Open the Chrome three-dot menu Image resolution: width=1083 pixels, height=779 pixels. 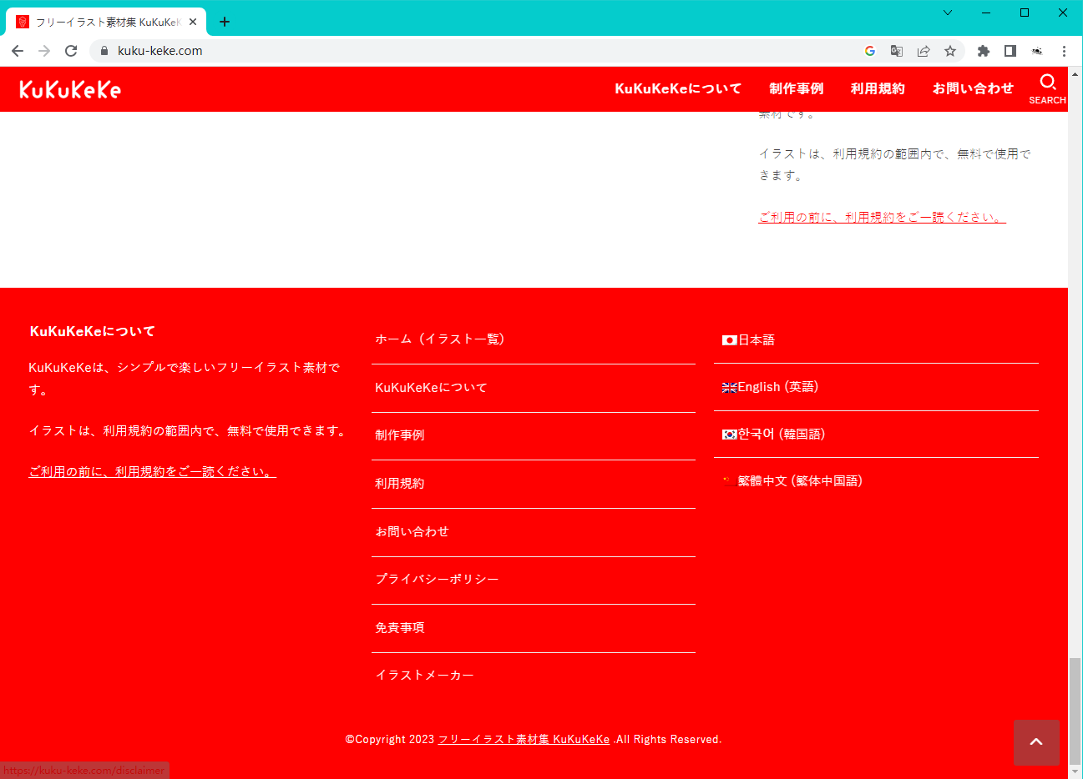coord(1064,51)
